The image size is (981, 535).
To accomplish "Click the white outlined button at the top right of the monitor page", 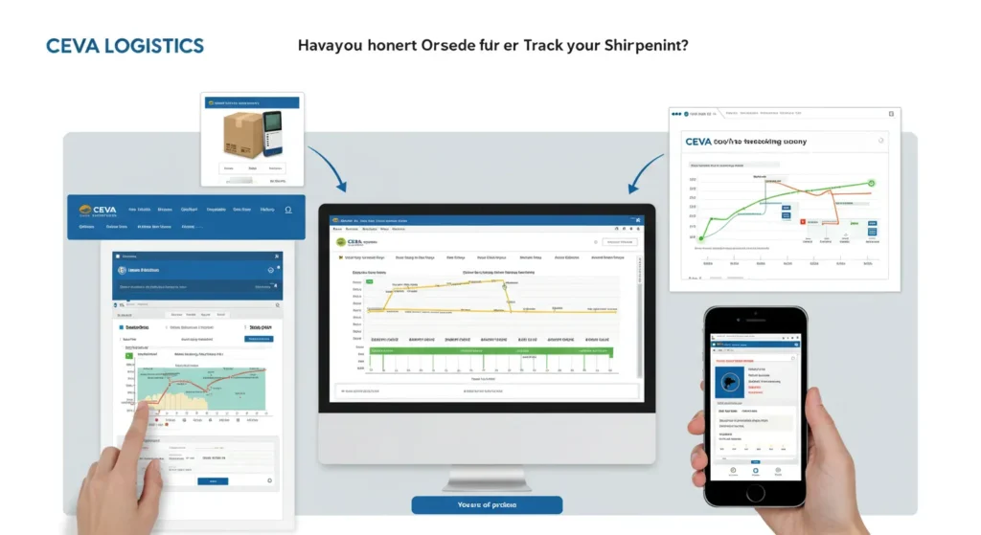I will click(620, 242).
